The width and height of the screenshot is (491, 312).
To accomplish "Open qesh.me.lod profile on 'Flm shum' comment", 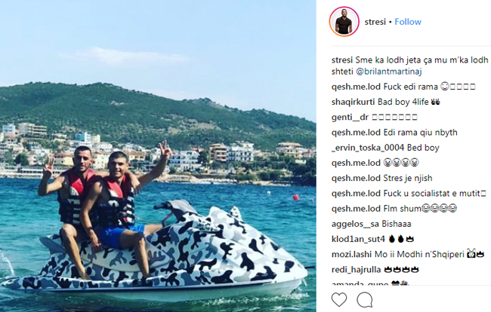I will coord(356,209).
